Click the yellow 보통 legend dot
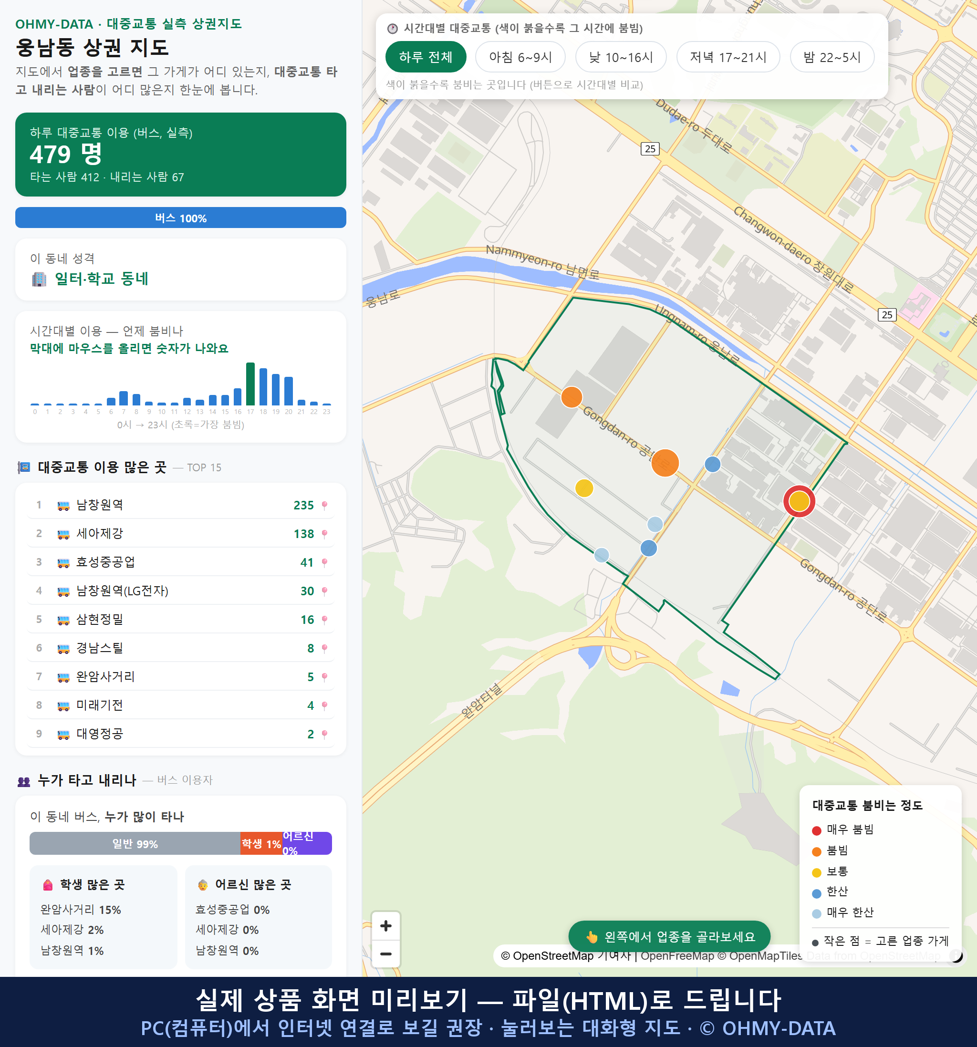977x1047 pixels. [816, 873]
